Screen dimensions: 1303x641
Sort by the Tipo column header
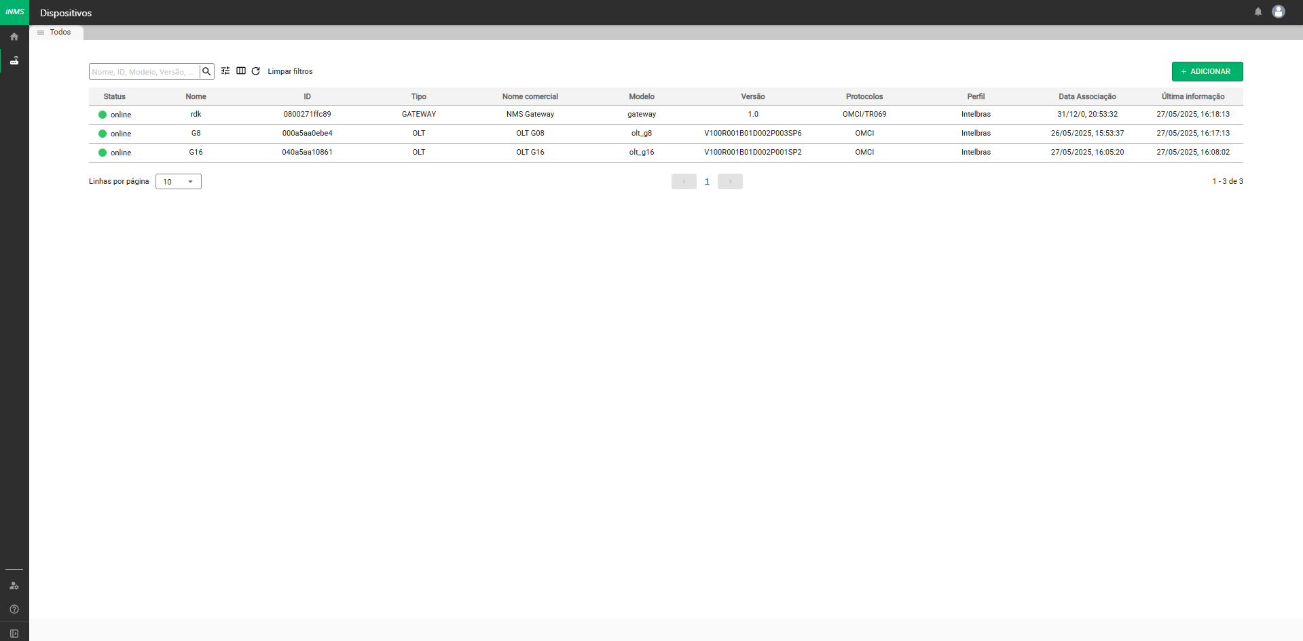click(x=419, y=96)
